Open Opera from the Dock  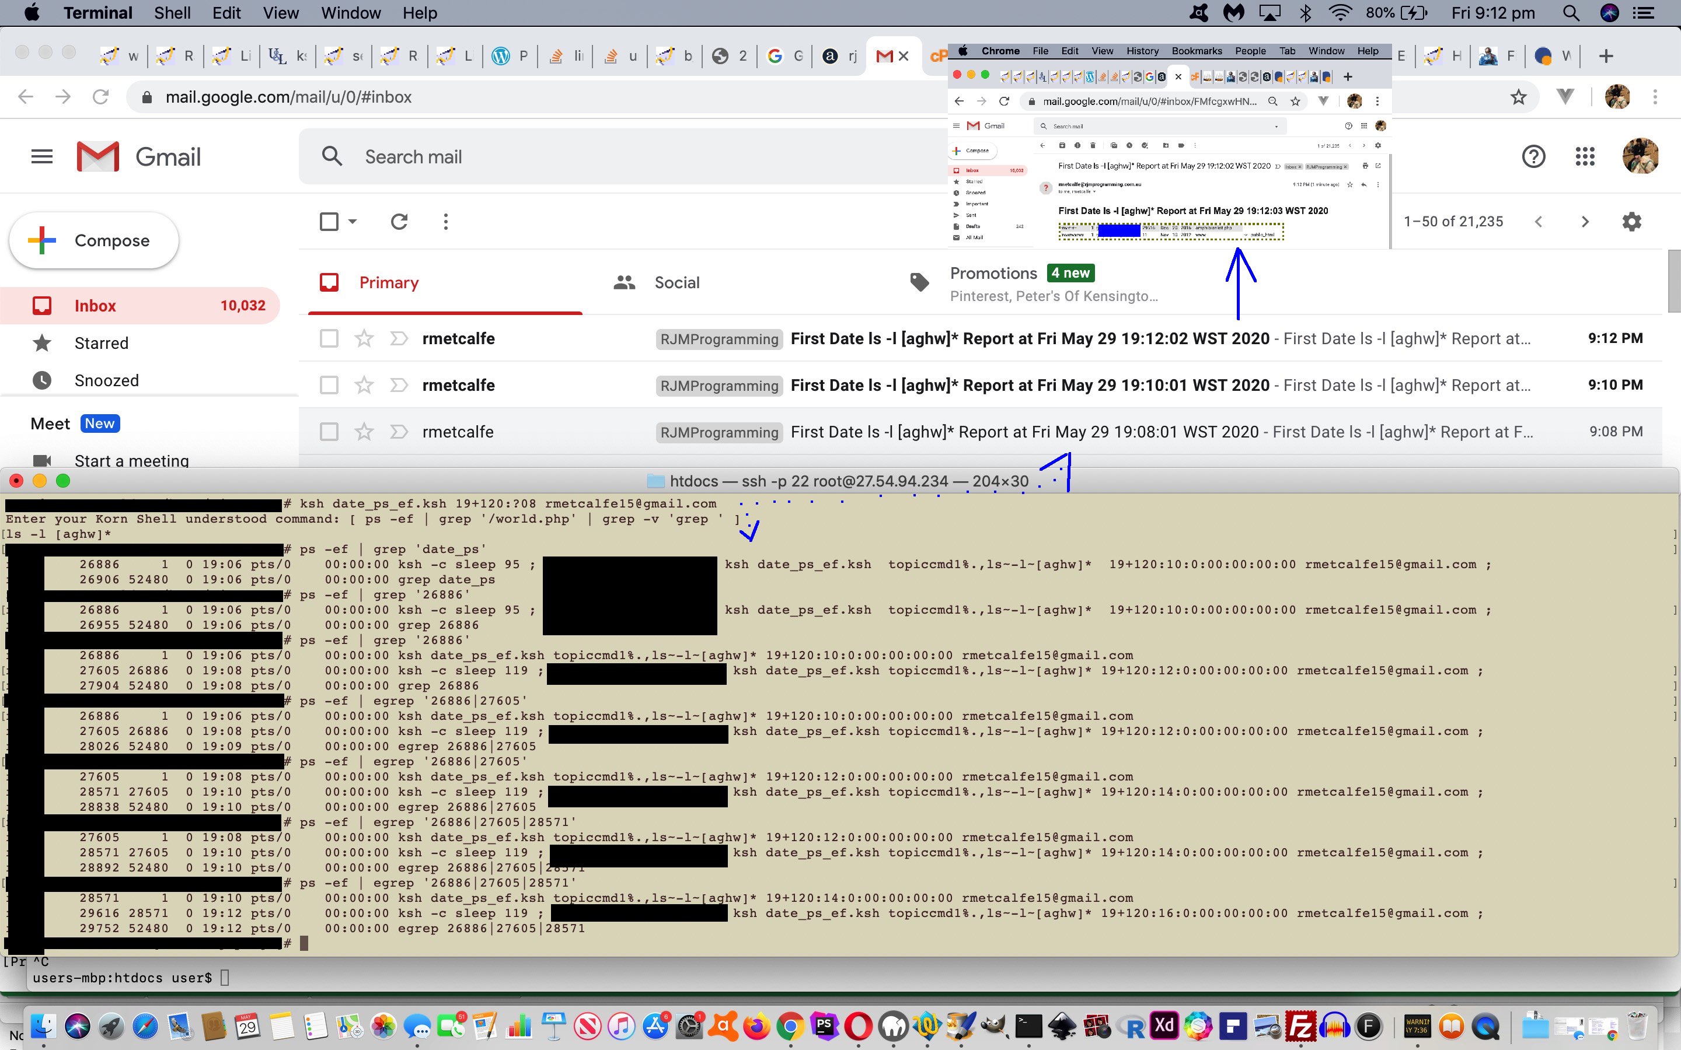tap(859, 1025)
